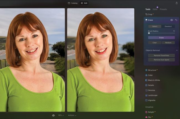Viewport: 180px width, 119px height.
Task: Click the Remove Powerlines button
Action: click(x=161, y=55)
